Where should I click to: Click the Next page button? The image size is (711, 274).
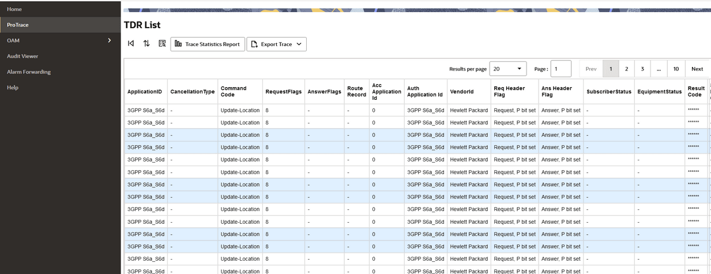697,69
